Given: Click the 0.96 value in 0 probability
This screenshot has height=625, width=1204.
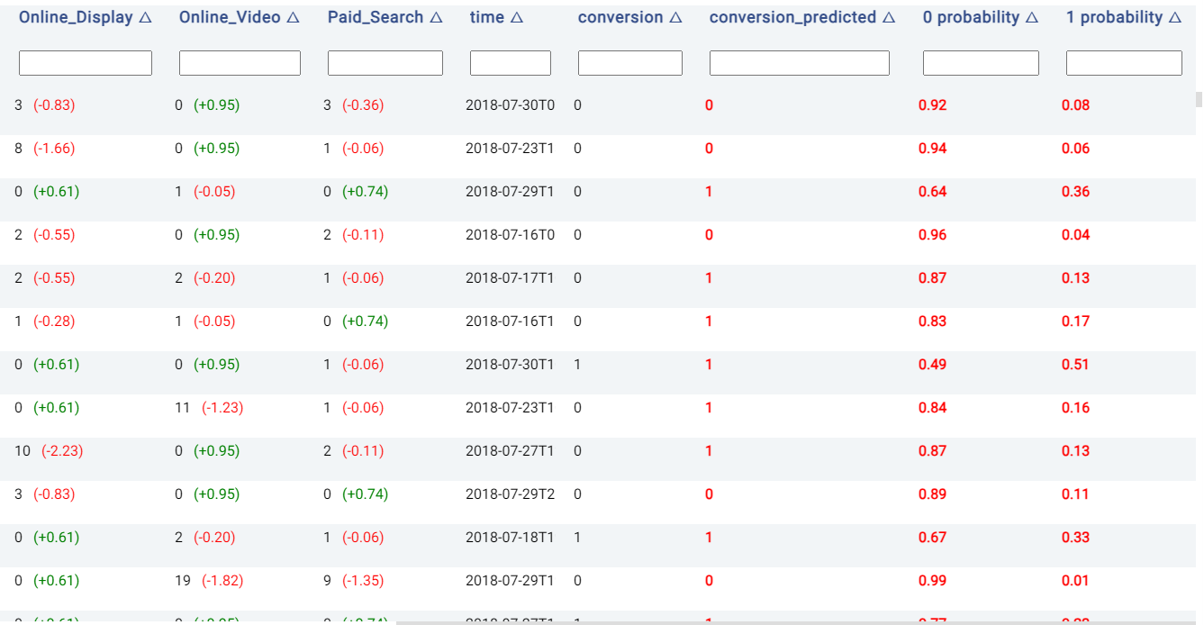Looking at the screenshot, I should coord(933,235).
